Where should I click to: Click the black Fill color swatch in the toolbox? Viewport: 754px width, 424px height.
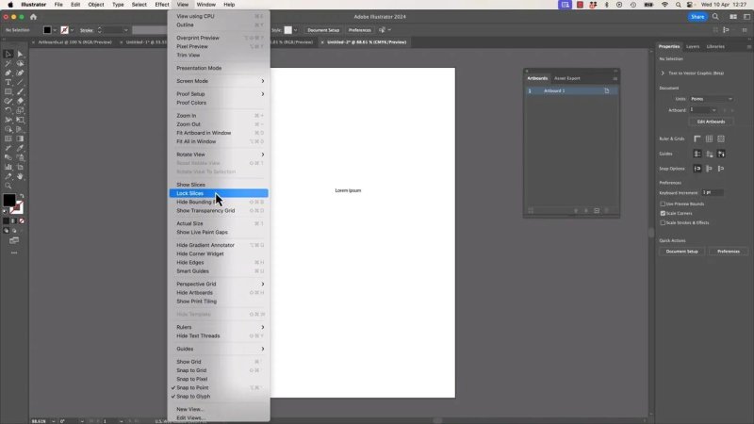9,200
